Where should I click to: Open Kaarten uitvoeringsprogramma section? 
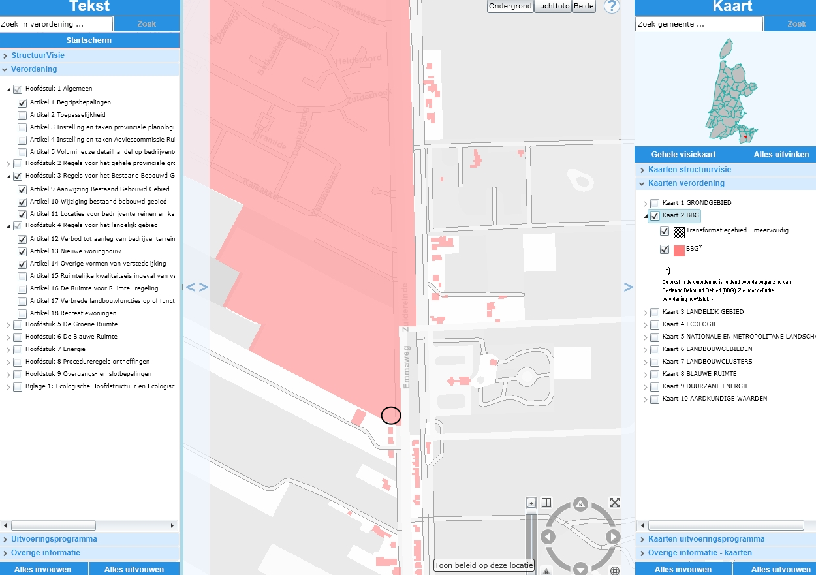point(725,539)
